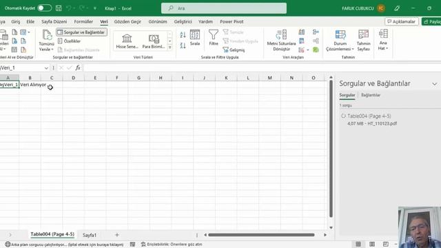The height and width of the screenshot is (248, 441).
Task: Switch to Sorgular pane tab
Action: coord(347,95)
